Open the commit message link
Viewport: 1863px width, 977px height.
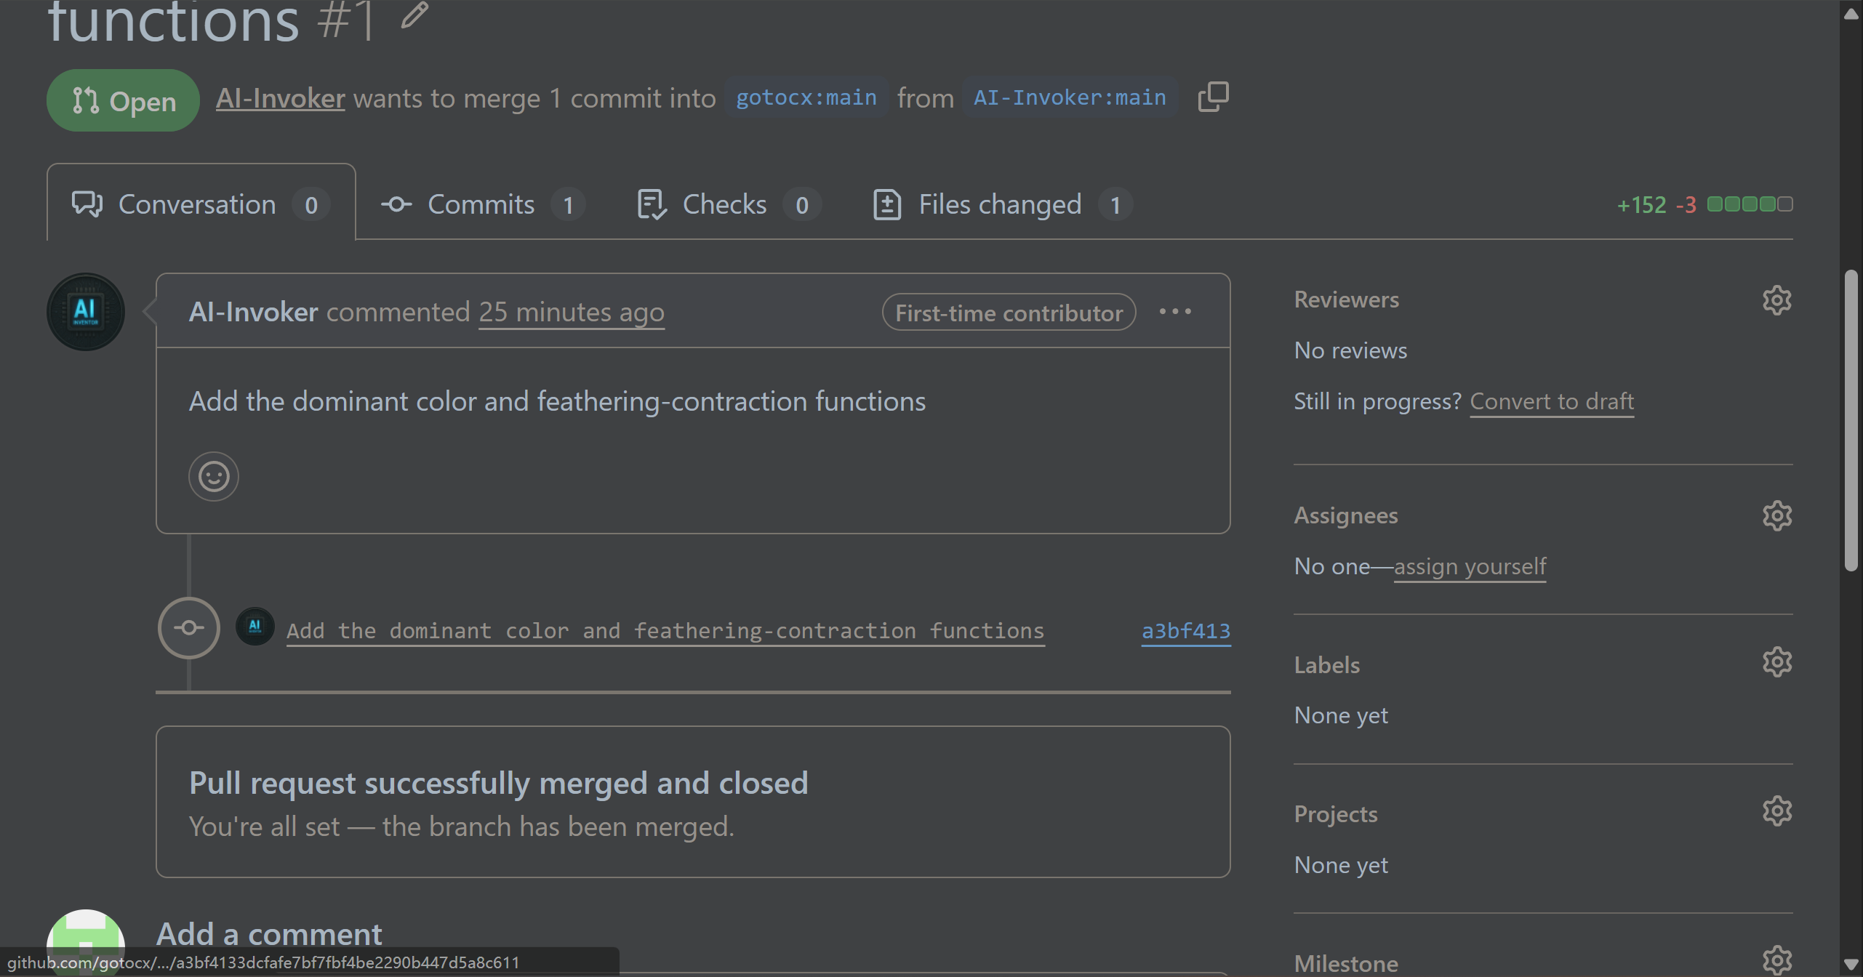665,631
